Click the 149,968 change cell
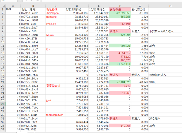 tap(120, 126)
